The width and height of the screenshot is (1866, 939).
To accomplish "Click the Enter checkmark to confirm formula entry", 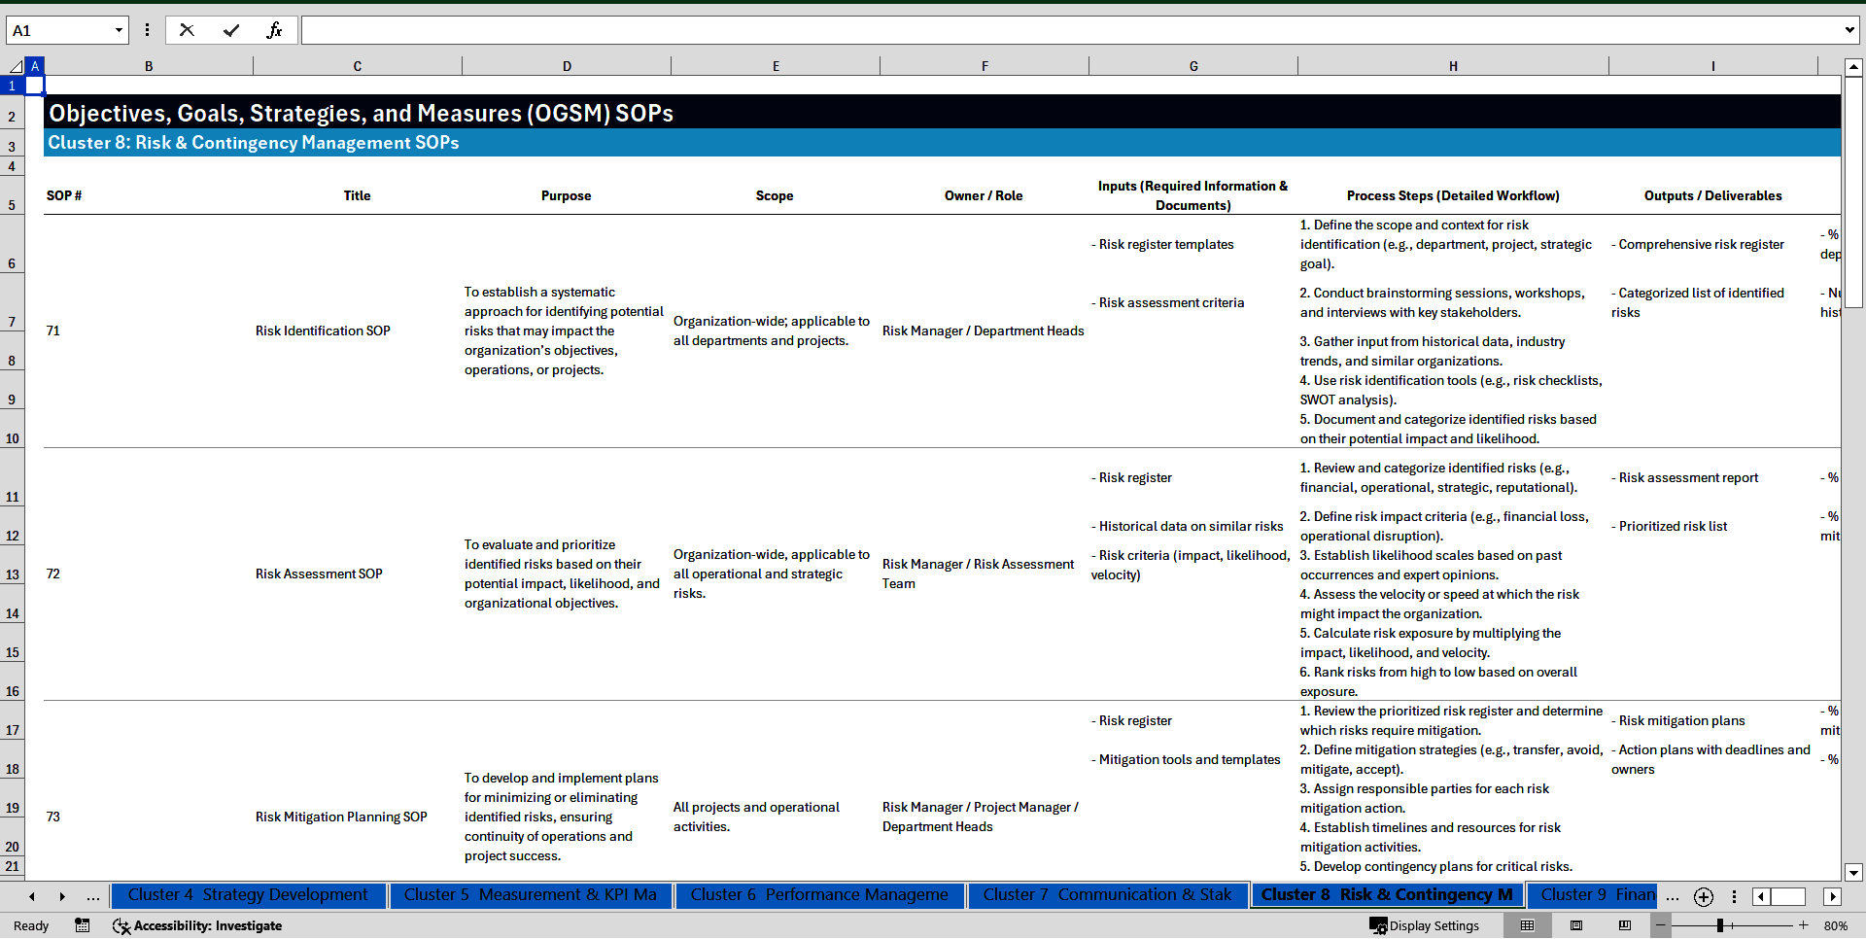I will (x=231, y=29).
